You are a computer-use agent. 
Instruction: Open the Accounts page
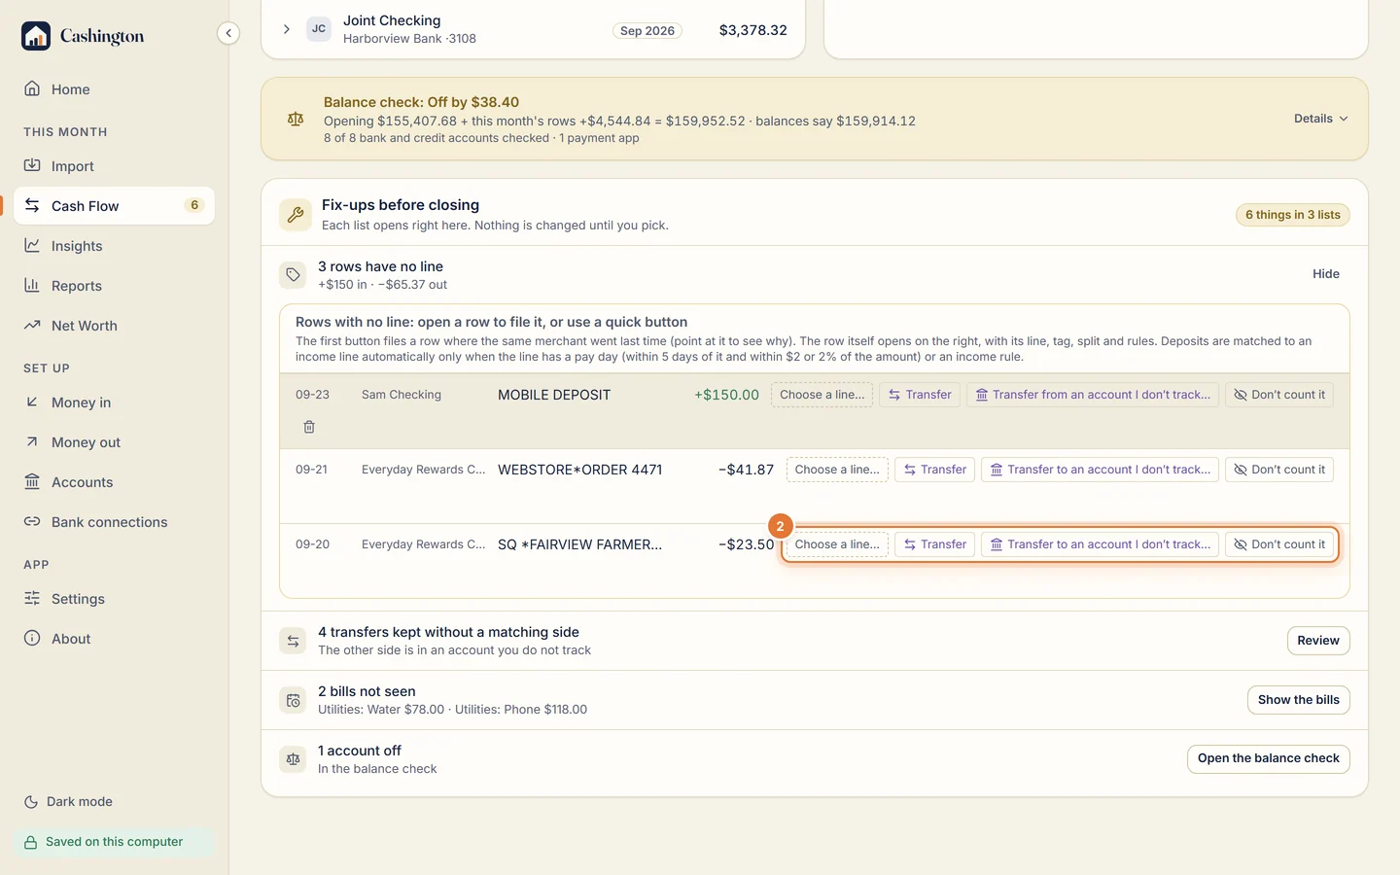pos(115,482)
